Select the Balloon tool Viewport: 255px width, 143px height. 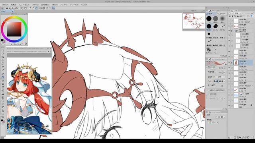point(3,114)
